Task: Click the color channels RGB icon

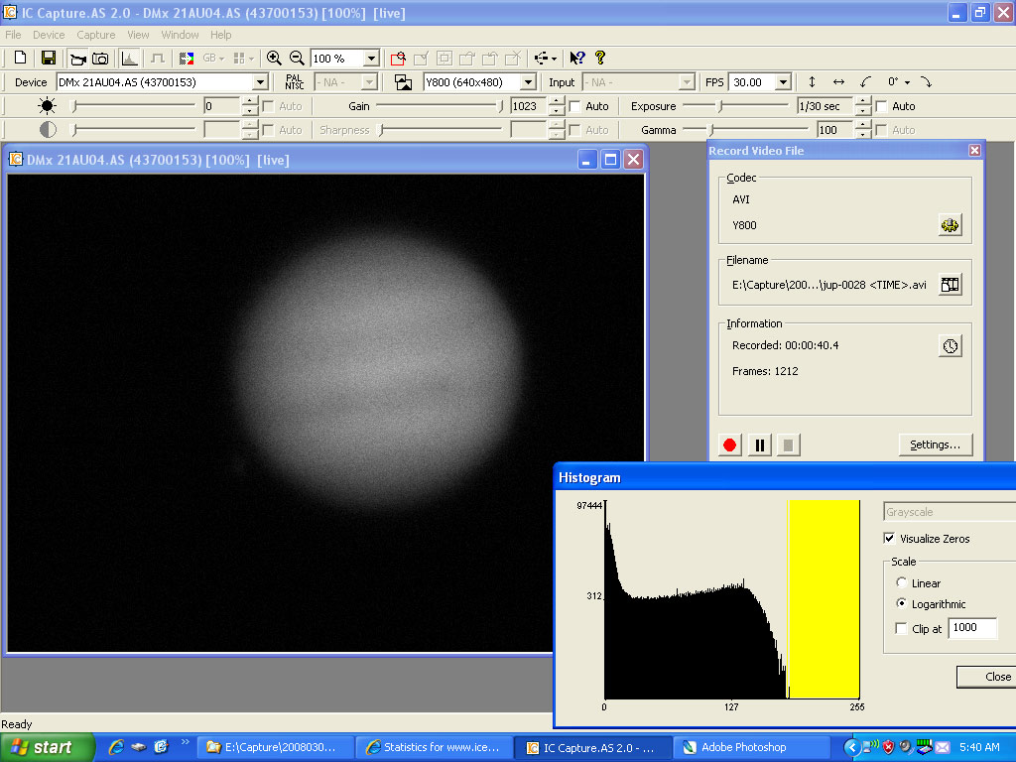Action: [187, 59]
